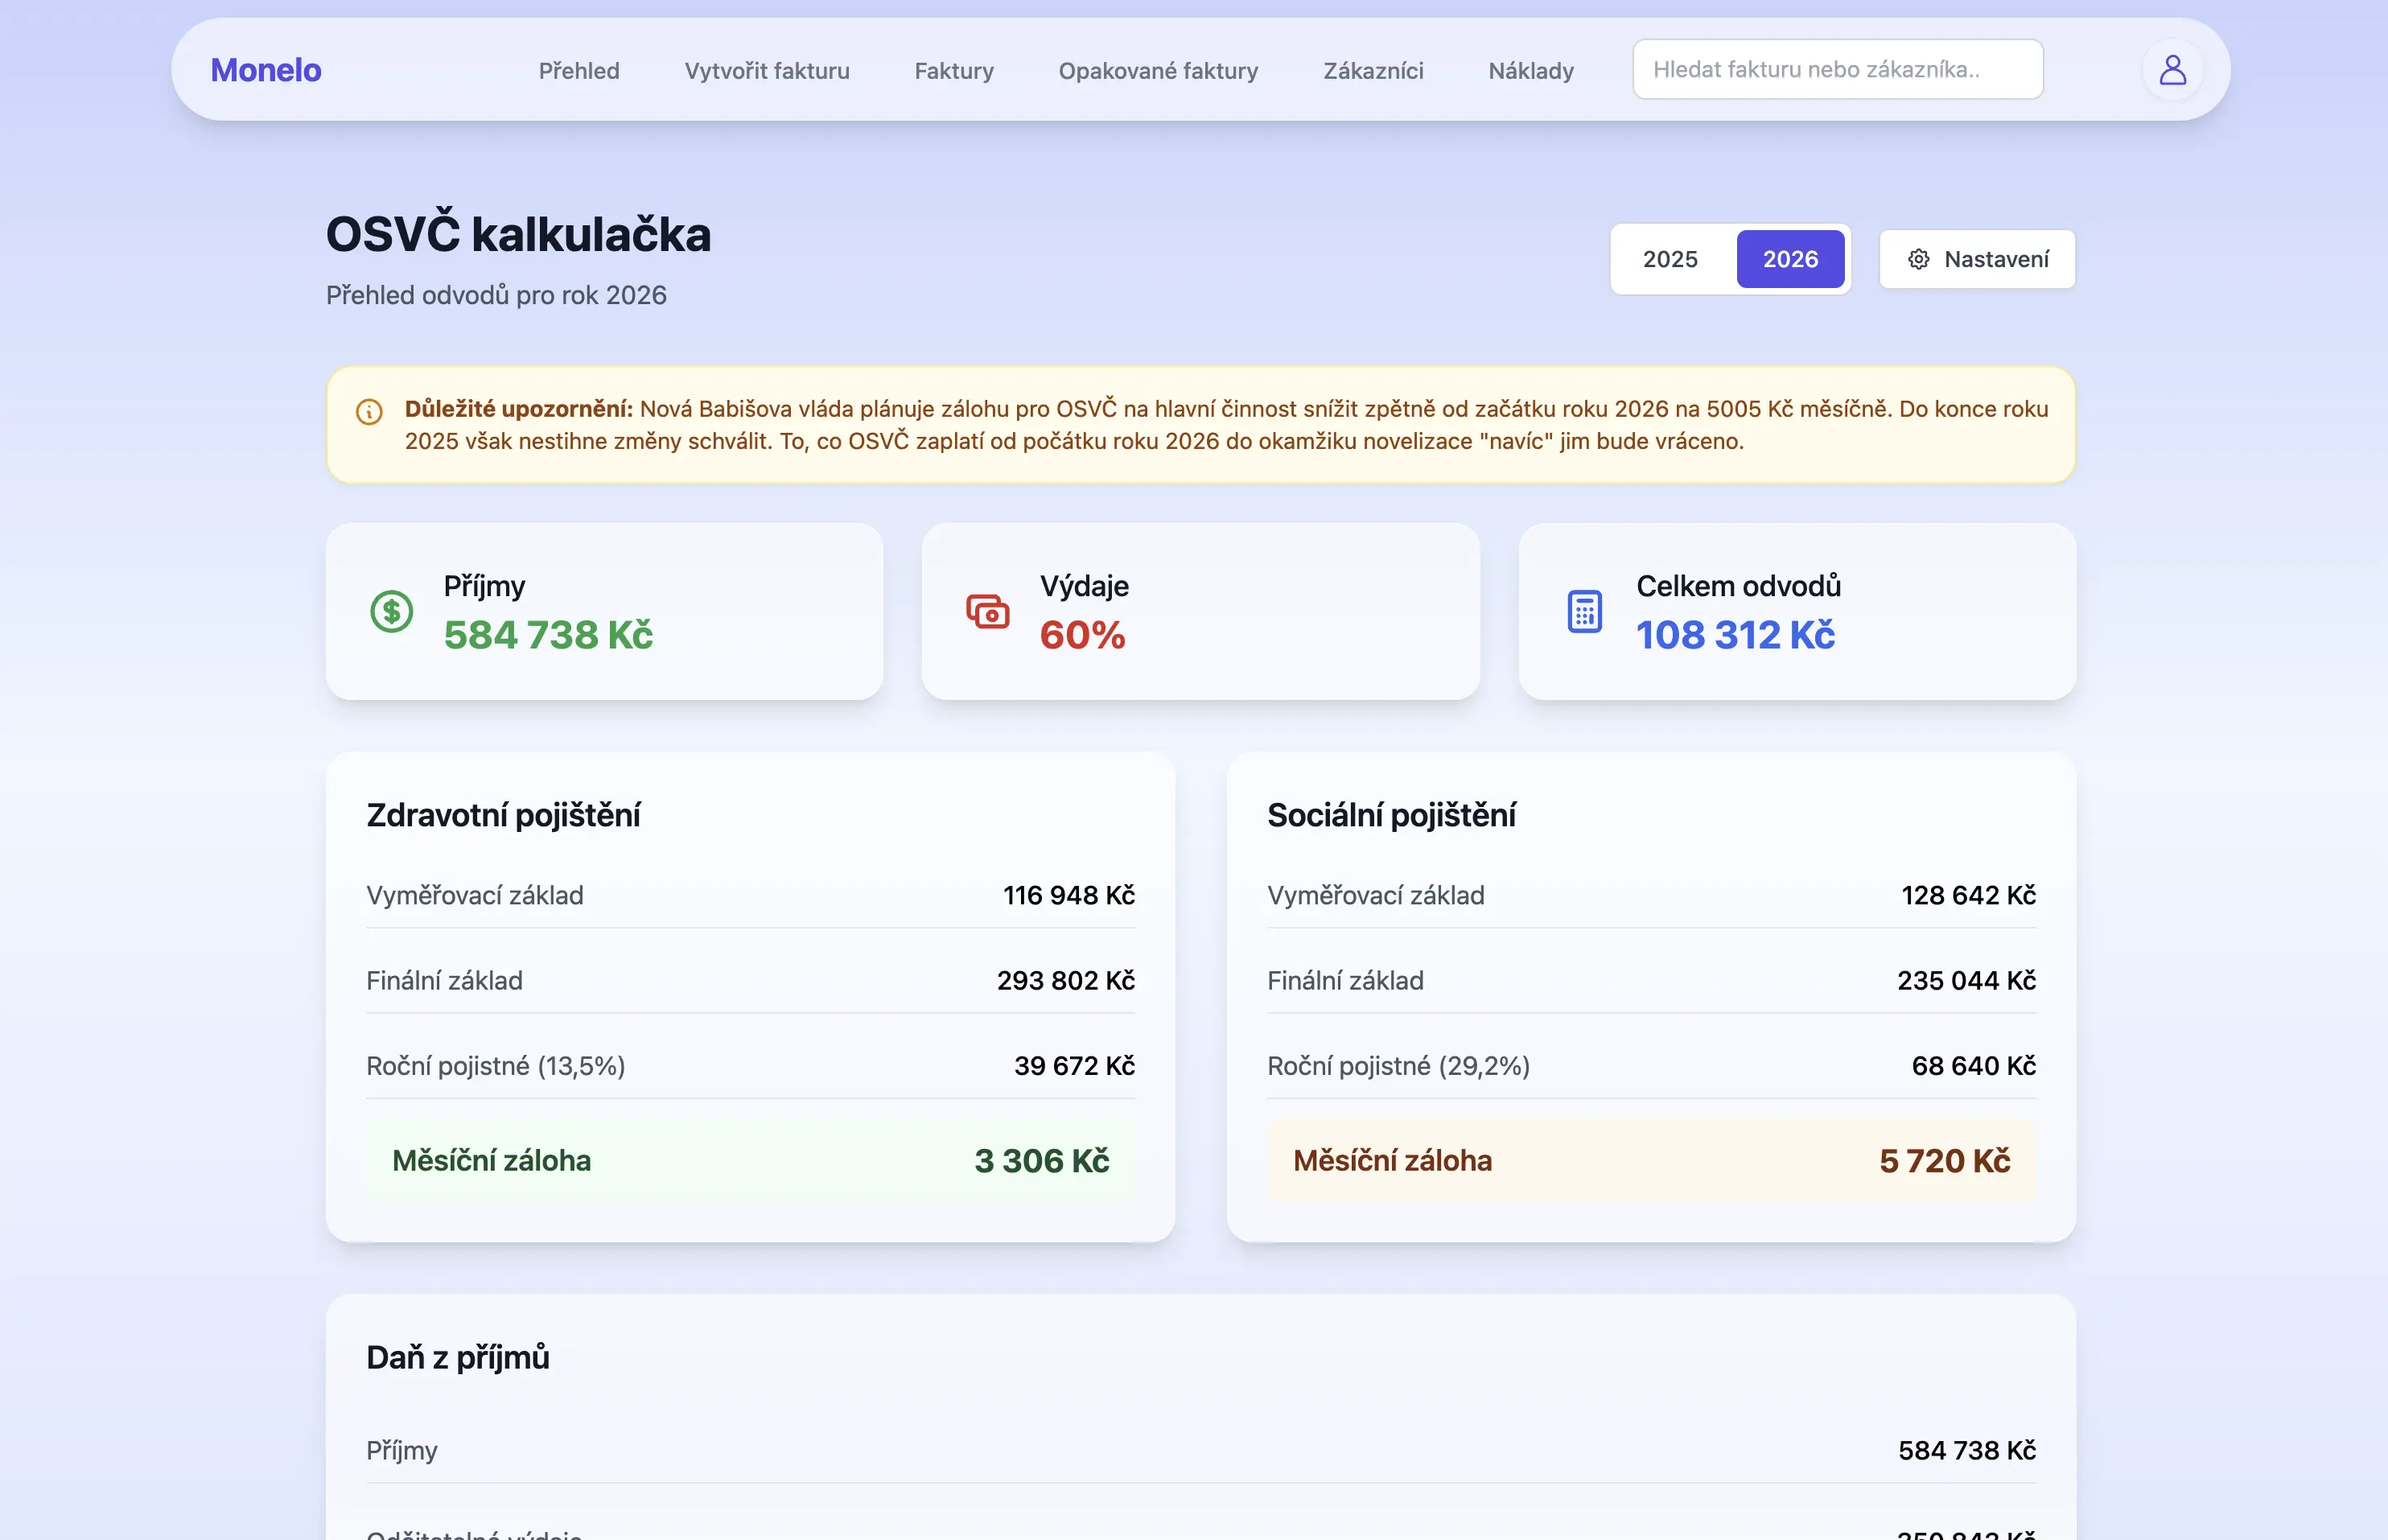The height and width of the screenshot is (1540, 2388).
Task: Open Opakované faktury section
Action: 1158,71
